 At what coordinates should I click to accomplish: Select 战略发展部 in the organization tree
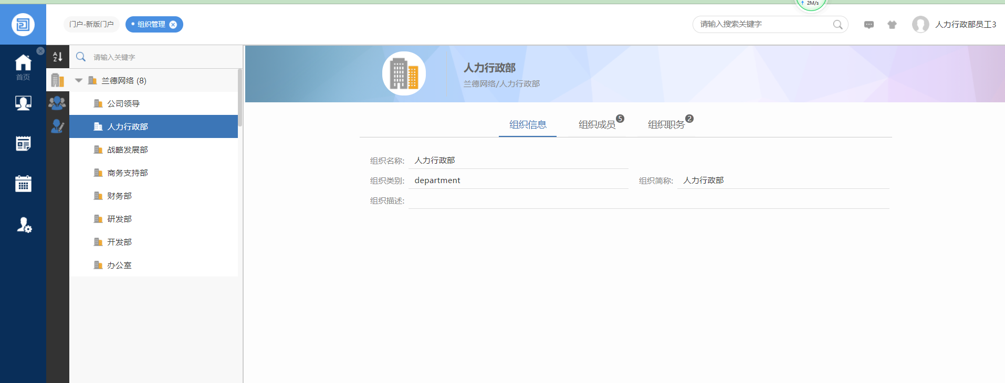[128, 150]
